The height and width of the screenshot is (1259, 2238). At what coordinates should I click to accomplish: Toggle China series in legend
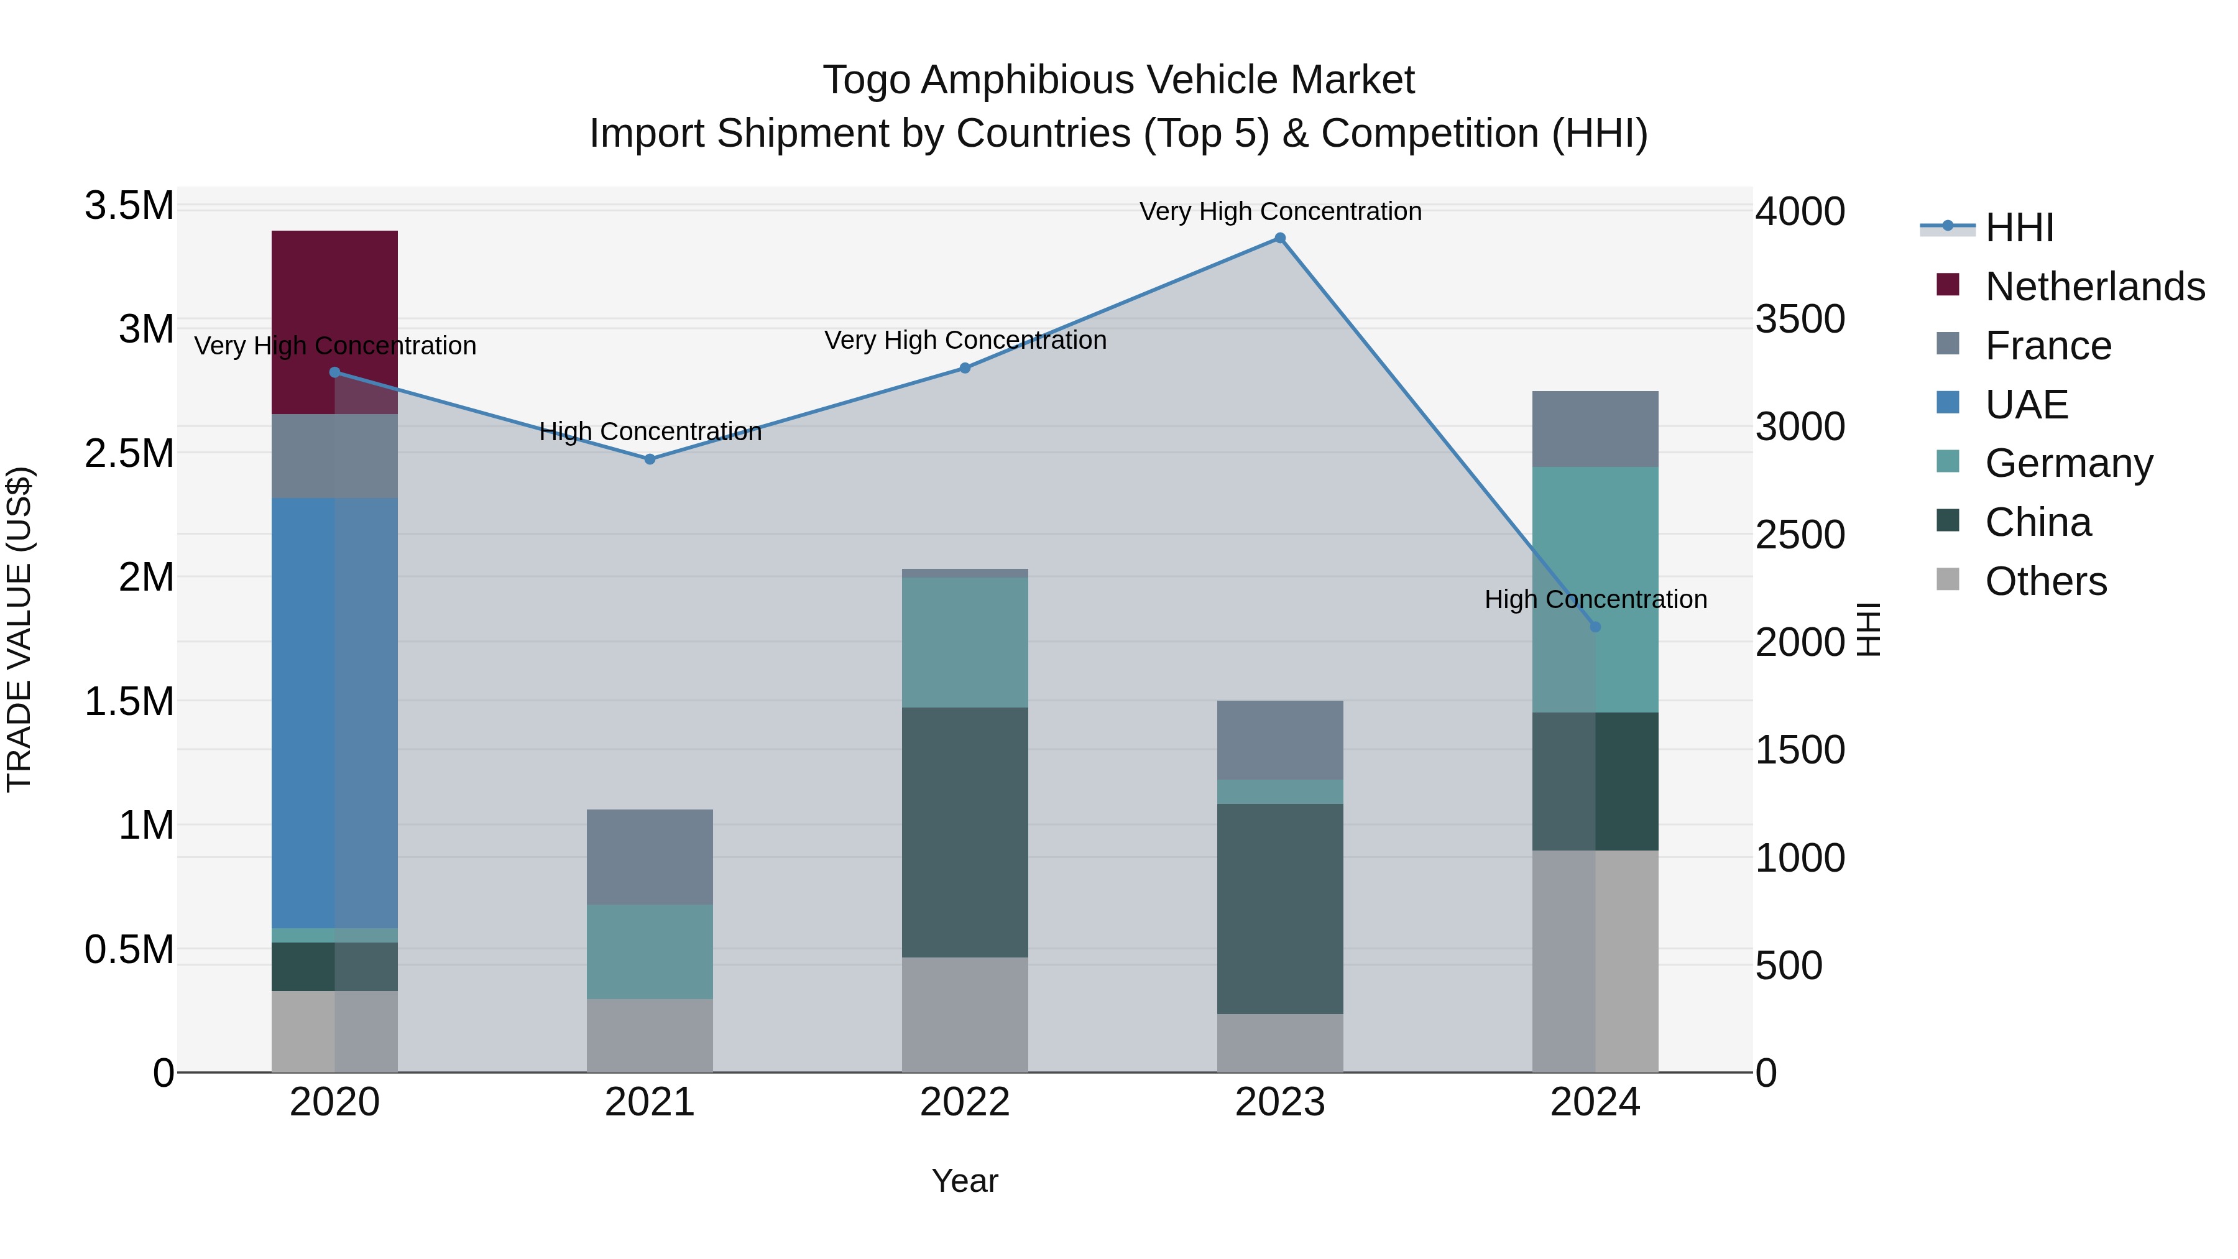click(2014, 522)
